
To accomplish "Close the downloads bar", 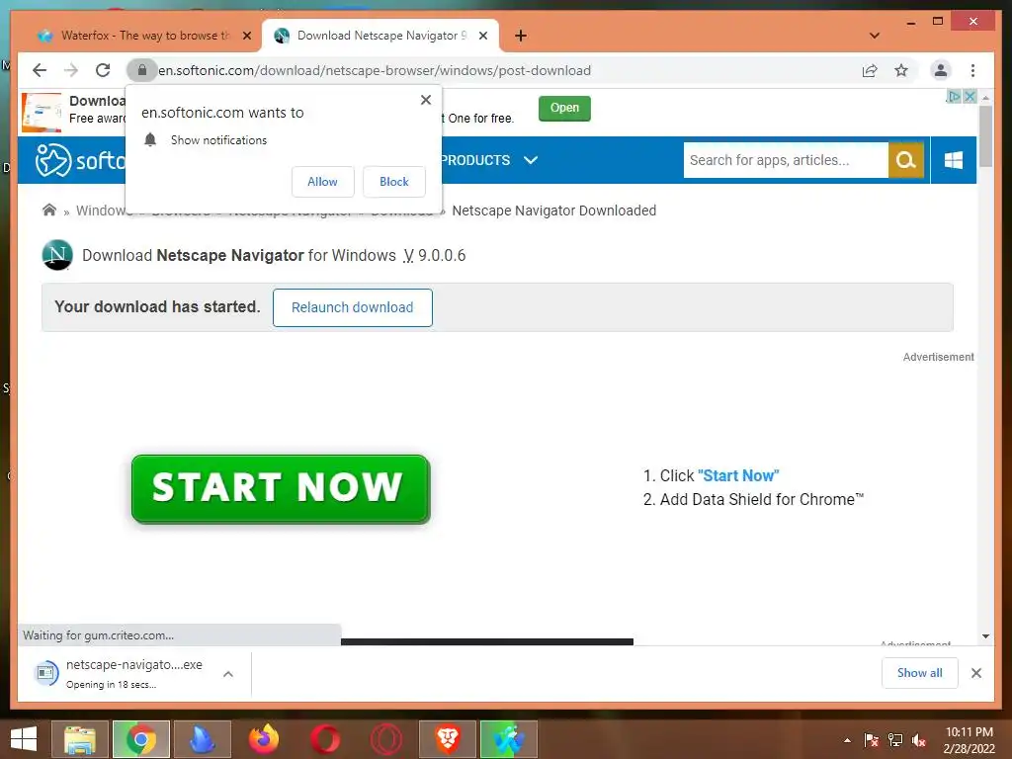I will coord(976,673).
